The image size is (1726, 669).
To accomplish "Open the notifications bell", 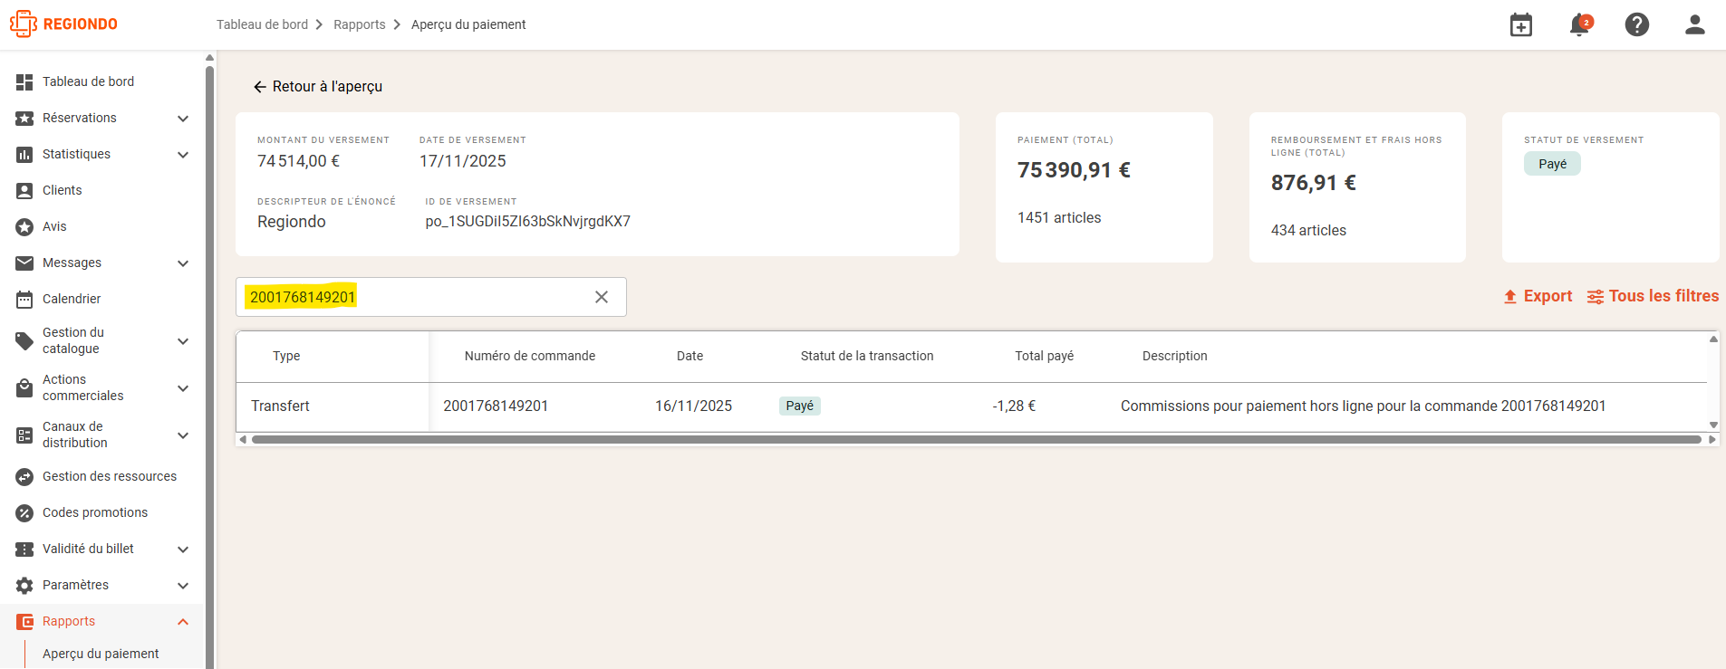I will 1580,24.
